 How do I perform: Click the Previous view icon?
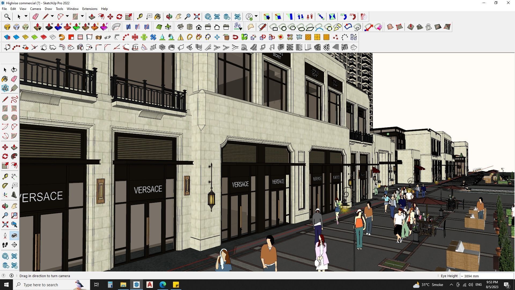[x=14, y=224]
